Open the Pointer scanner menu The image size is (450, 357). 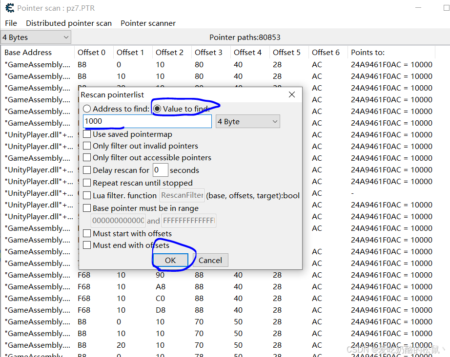point(148,23)
